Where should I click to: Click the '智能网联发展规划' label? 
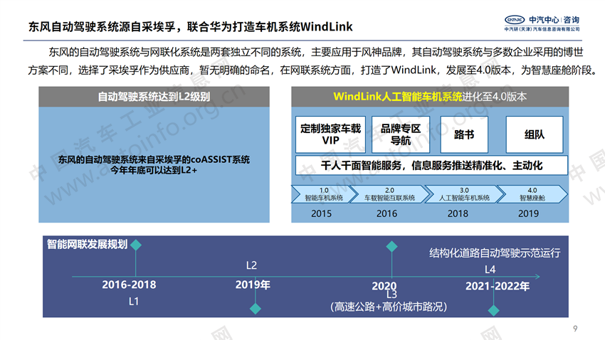(x=88, y=245)
